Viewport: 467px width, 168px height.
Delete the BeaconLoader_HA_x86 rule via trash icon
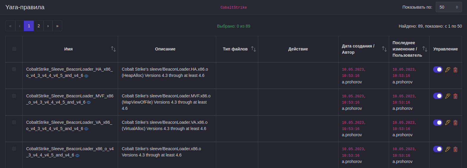pos(455,70)
